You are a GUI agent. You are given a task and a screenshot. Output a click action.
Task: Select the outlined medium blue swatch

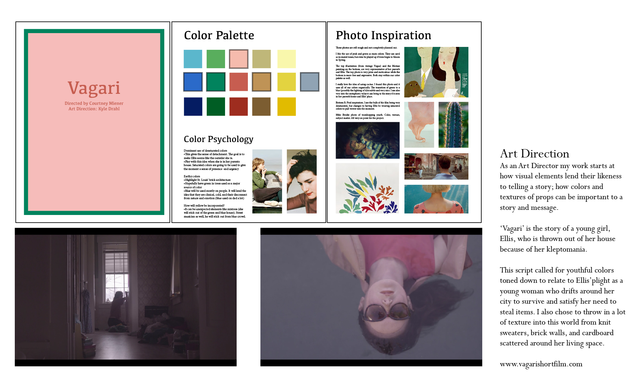point(193,82)
